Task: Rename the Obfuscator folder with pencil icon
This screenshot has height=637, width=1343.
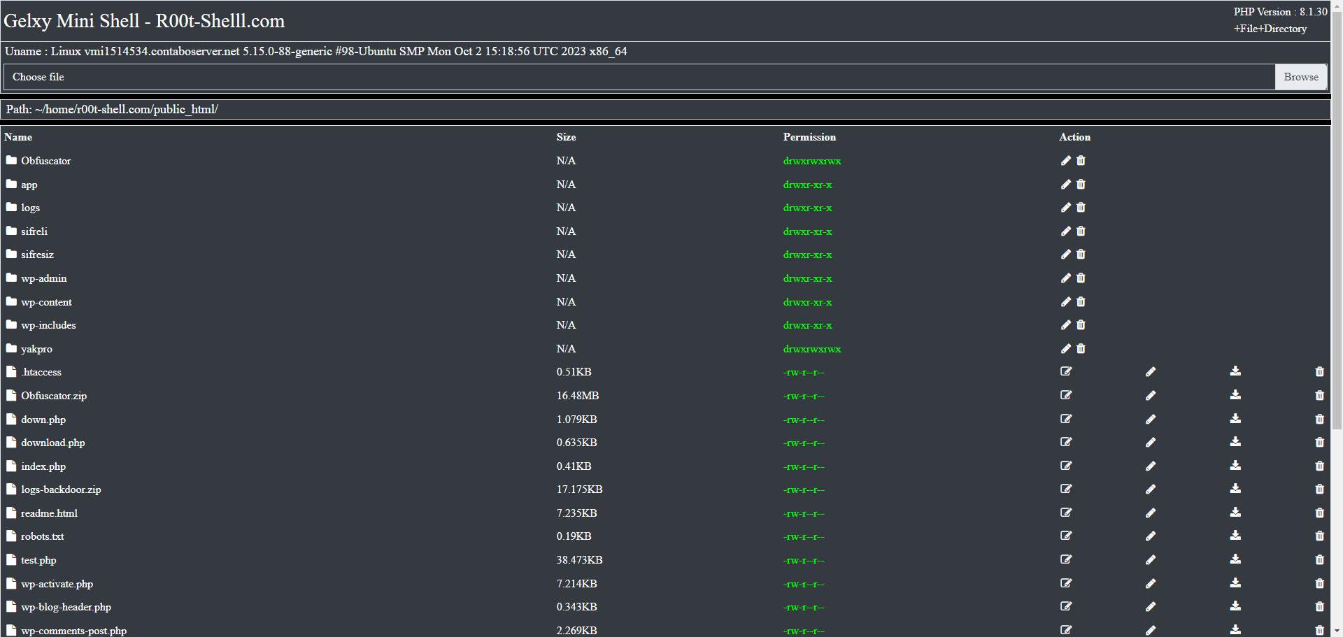Action: coord(1066,161)
